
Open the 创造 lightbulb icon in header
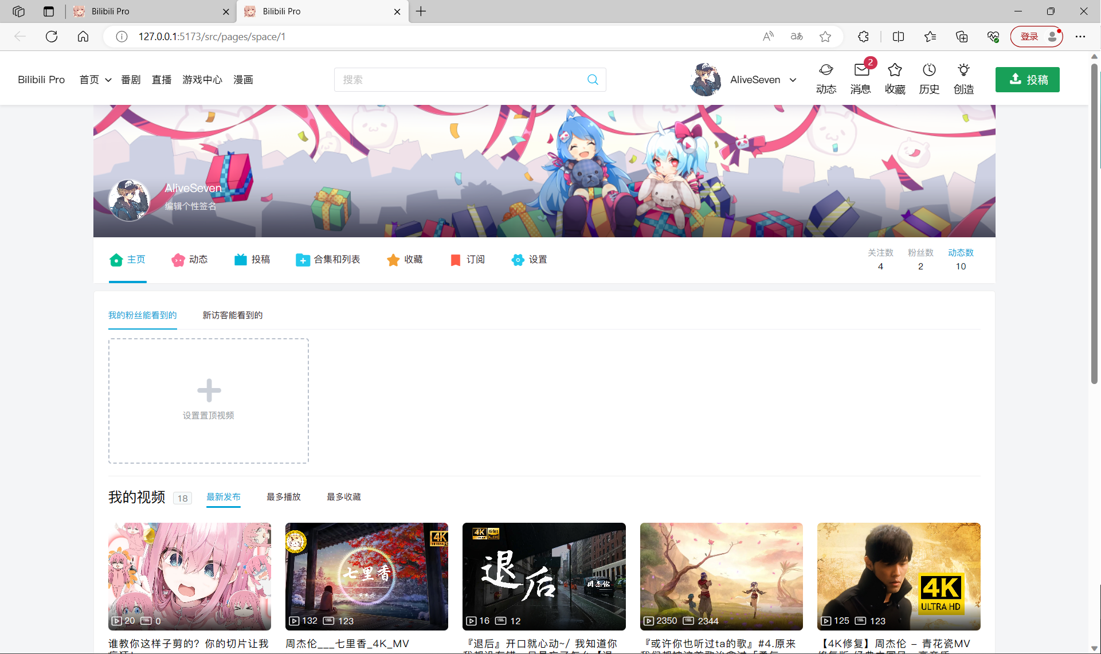963,70
